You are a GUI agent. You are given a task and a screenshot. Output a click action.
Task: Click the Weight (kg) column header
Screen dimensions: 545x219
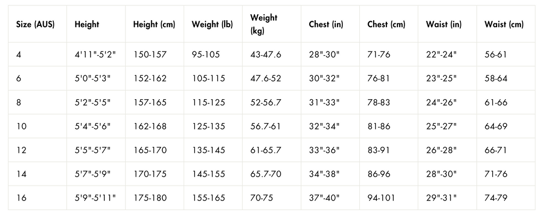tap(264, 24)
